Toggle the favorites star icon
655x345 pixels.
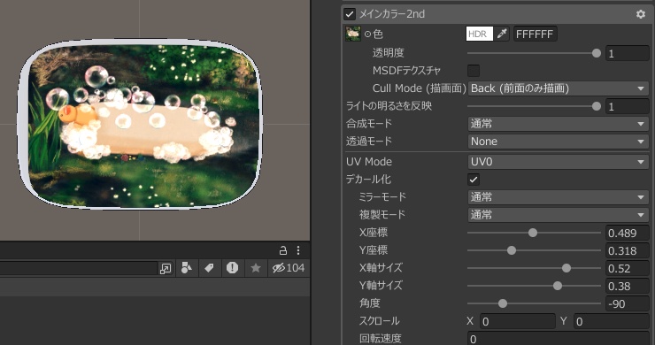(x=256, y=268)
